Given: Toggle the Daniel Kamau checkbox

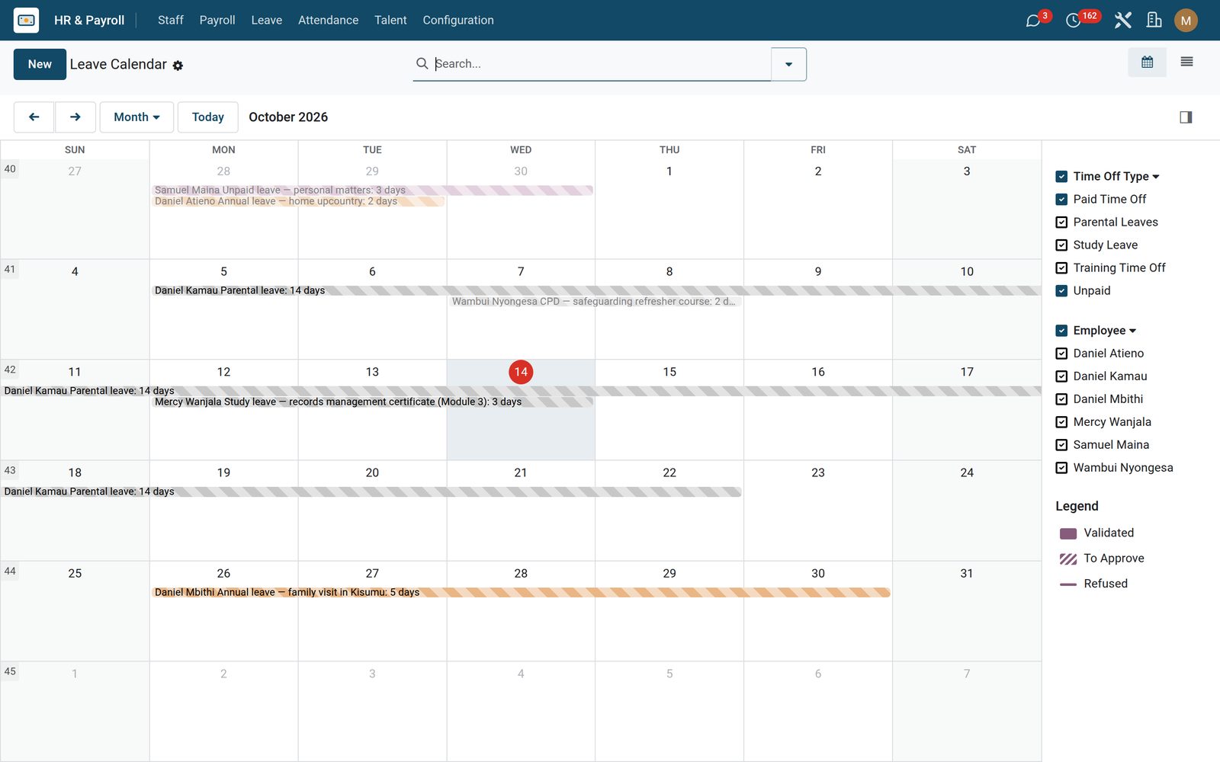Looking at the screenshot, I should (1061, 376).
